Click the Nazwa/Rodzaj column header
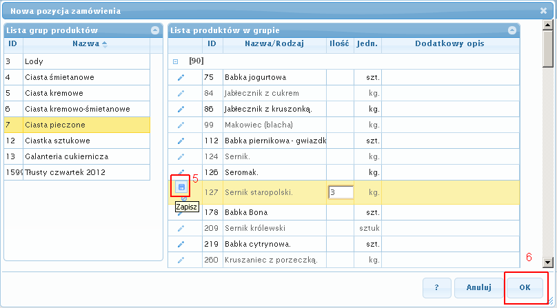Viewport: 557px width, 308px height. tap(274, 43)
